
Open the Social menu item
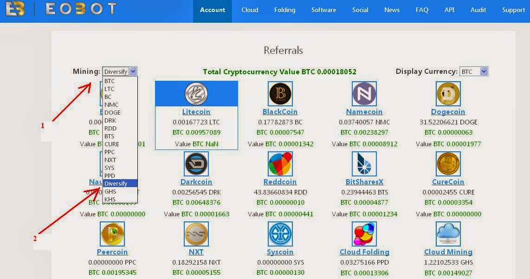[x=360, y=10]
